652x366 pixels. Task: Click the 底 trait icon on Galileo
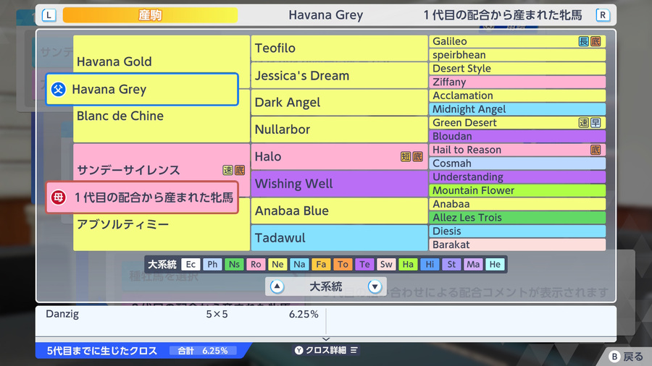point(595,41)
